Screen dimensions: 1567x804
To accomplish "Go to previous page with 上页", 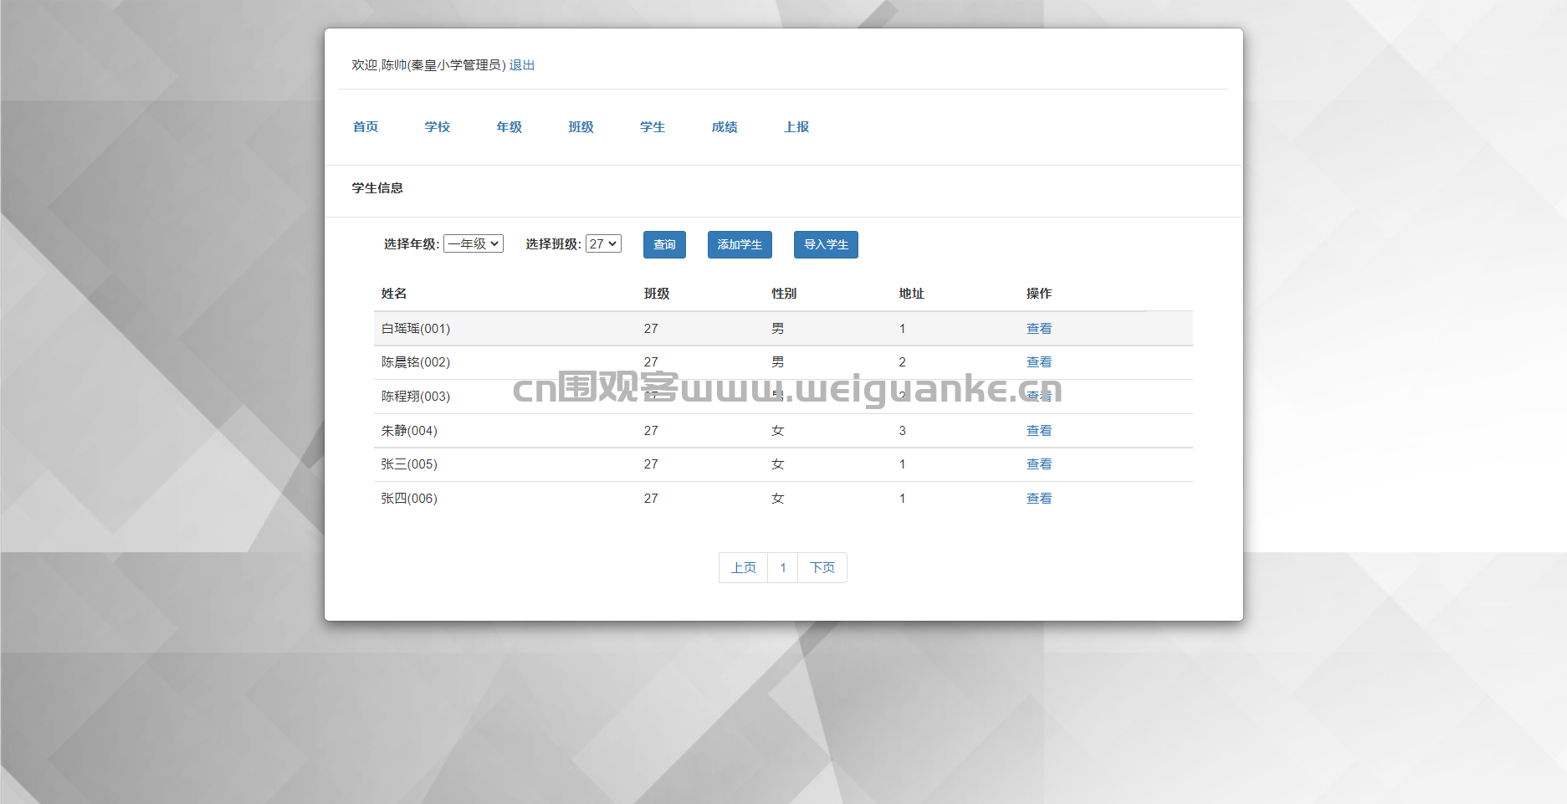I will [743, 568].
